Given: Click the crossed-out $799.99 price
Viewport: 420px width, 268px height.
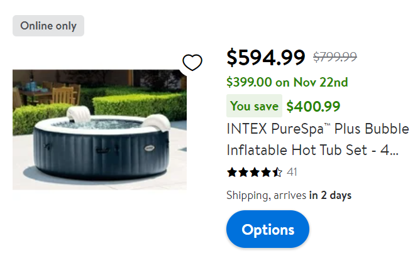Looking at the screenshot, I should (335, 57).
